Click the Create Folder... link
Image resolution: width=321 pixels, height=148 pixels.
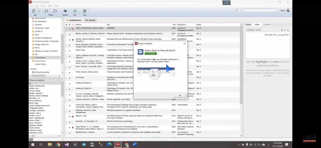41,64
